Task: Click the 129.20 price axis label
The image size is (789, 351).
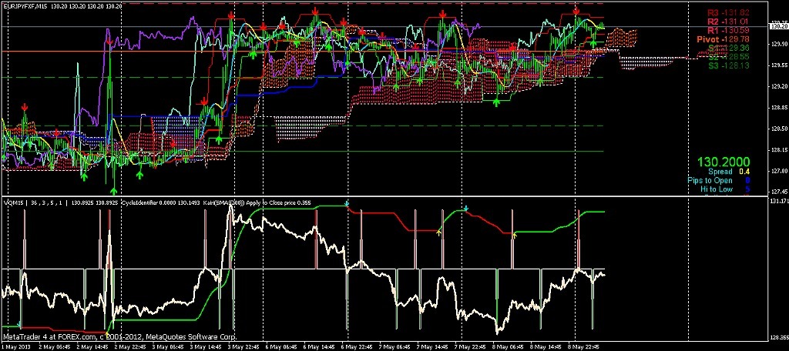Action: (778, 86)
